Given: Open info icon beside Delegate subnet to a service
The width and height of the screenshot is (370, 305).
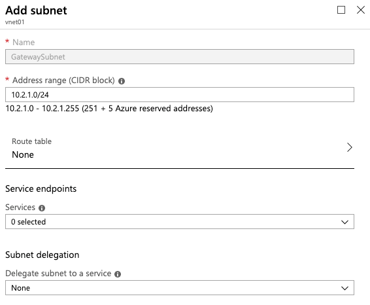Looking at the screenshot, I should tap(118, 274).
